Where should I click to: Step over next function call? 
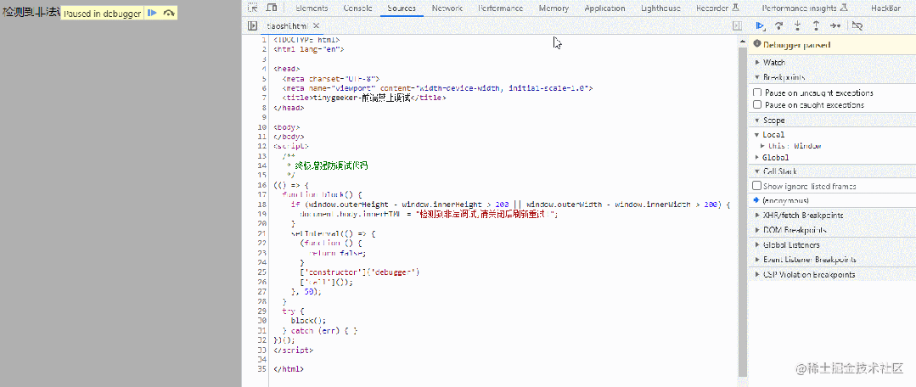tap(778, 25)
